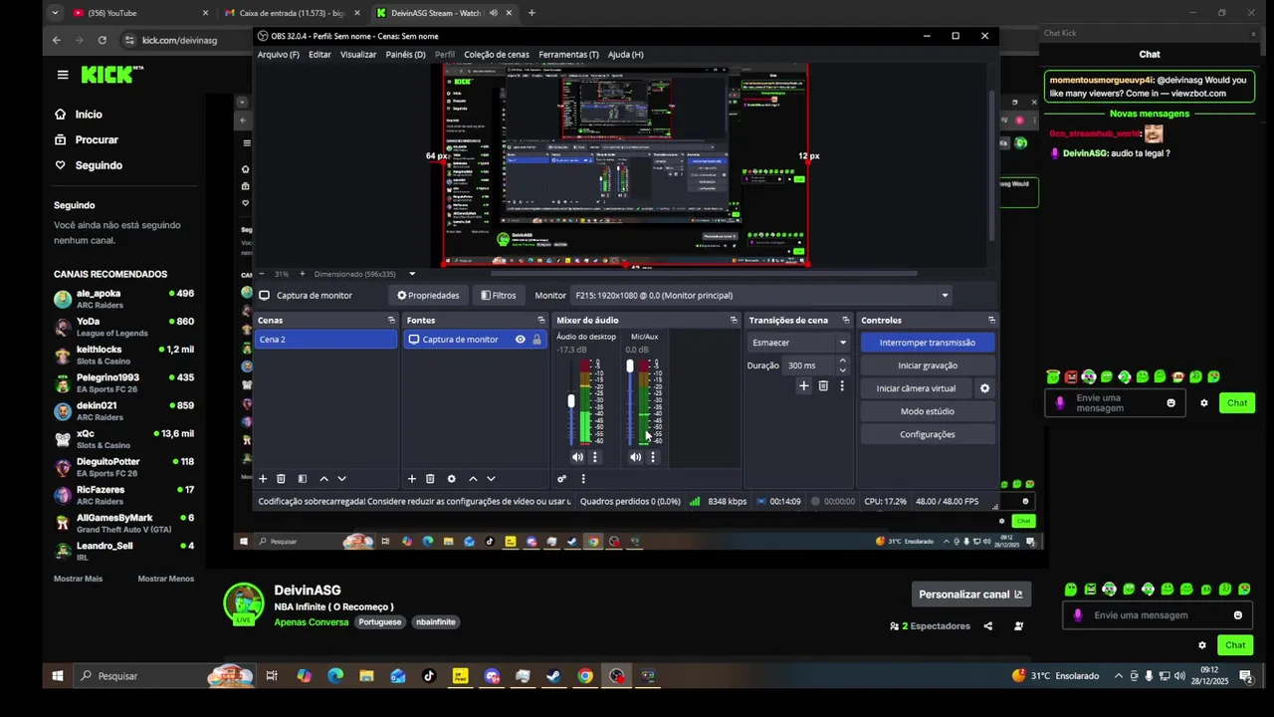The width and height of the screenshot is (1274, 717).
Task: Undock the Mixer de áudio panel
Action: click(734, 321)
